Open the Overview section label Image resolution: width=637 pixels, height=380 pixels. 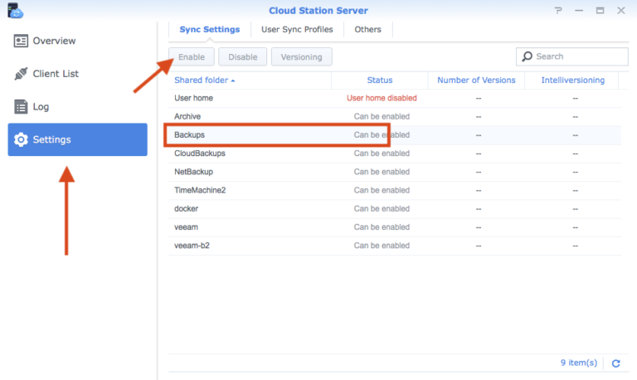point(54,41)
